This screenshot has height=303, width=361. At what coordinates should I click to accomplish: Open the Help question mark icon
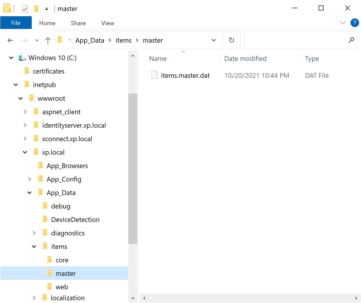coord(355,23)
